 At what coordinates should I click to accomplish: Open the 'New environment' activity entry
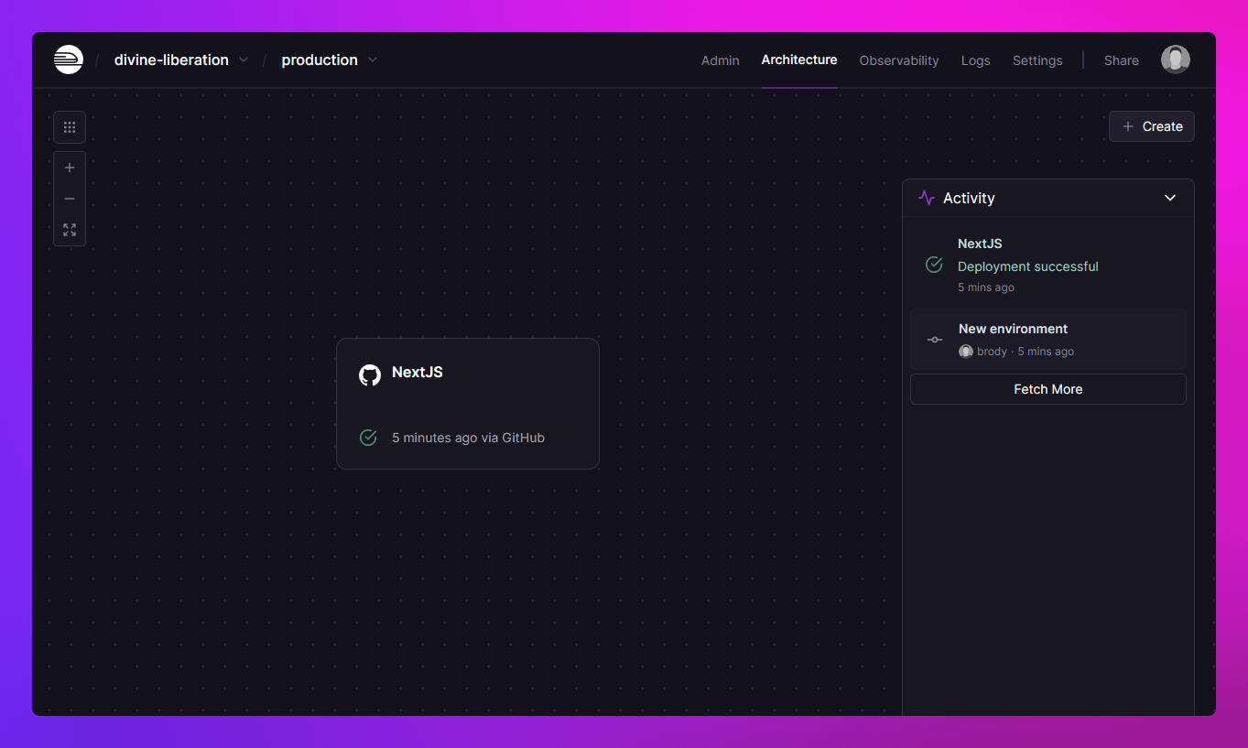click(1048, 339)
